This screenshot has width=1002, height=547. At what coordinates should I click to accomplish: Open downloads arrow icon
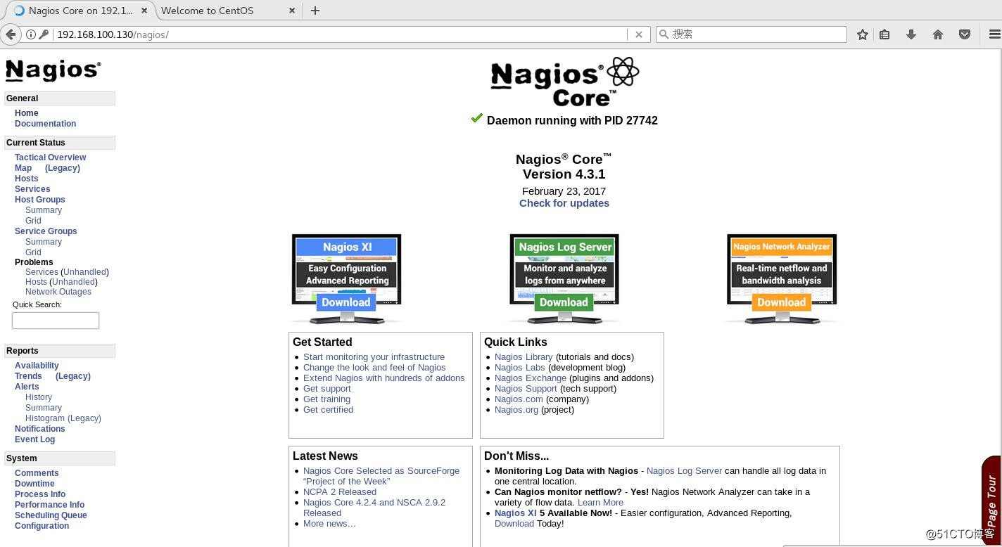911,34
